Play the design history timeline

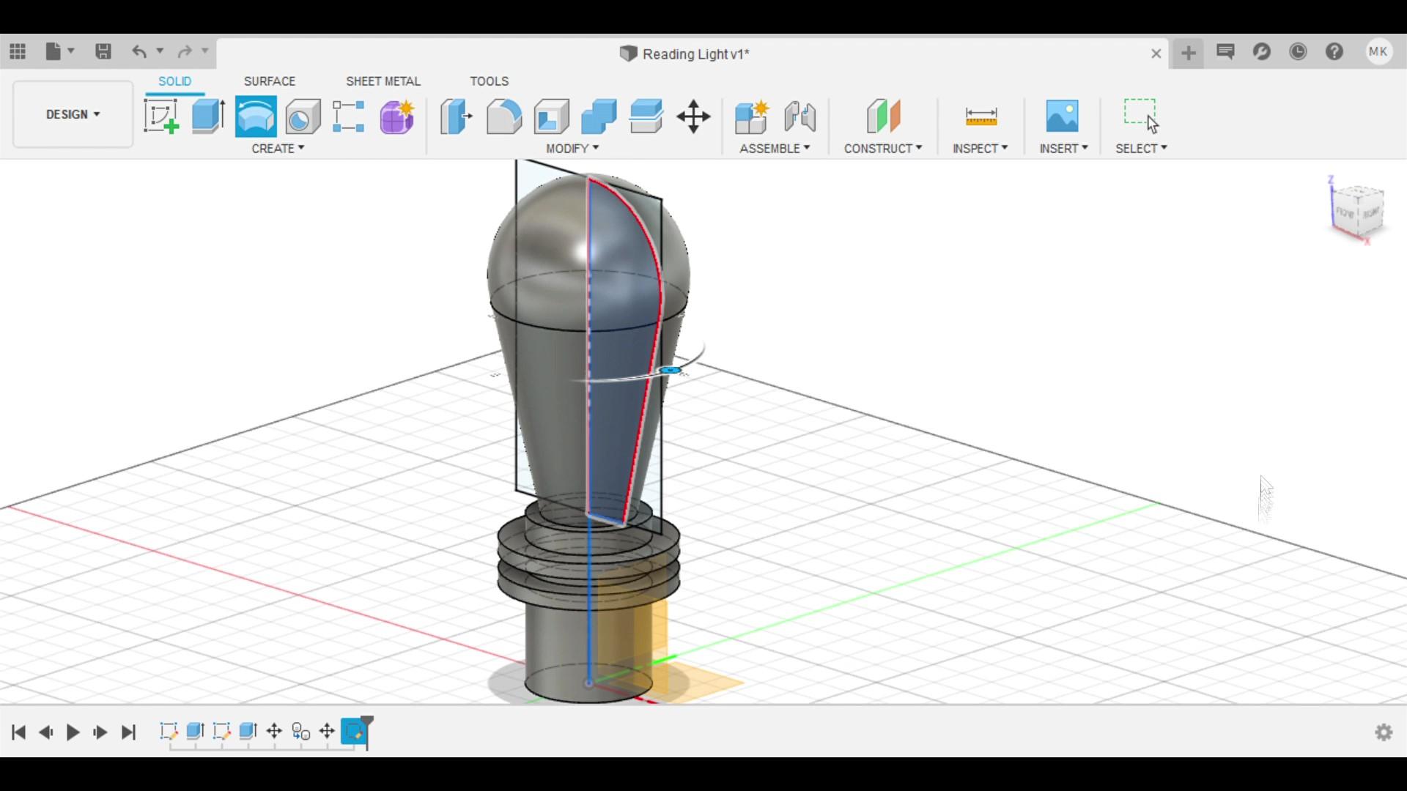point(72,732)
